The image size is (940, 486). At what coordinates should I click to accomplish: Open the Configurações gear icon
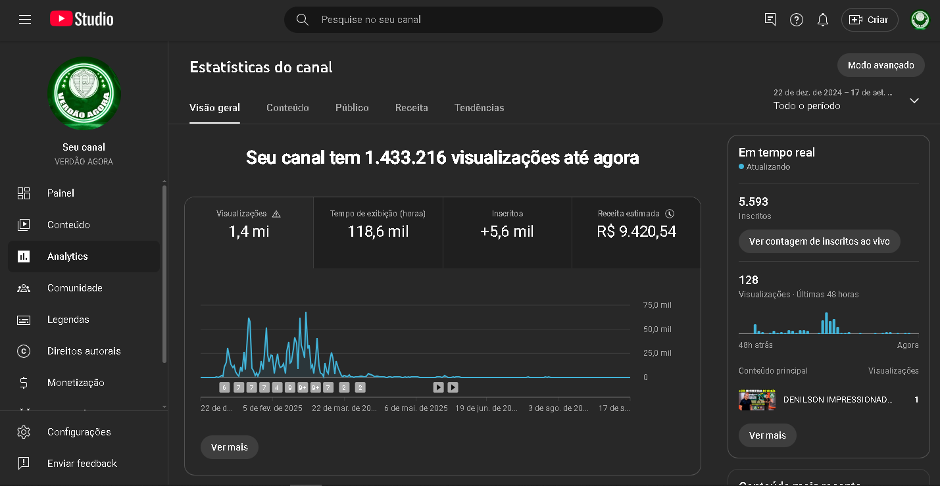click(x=24, y=432)
